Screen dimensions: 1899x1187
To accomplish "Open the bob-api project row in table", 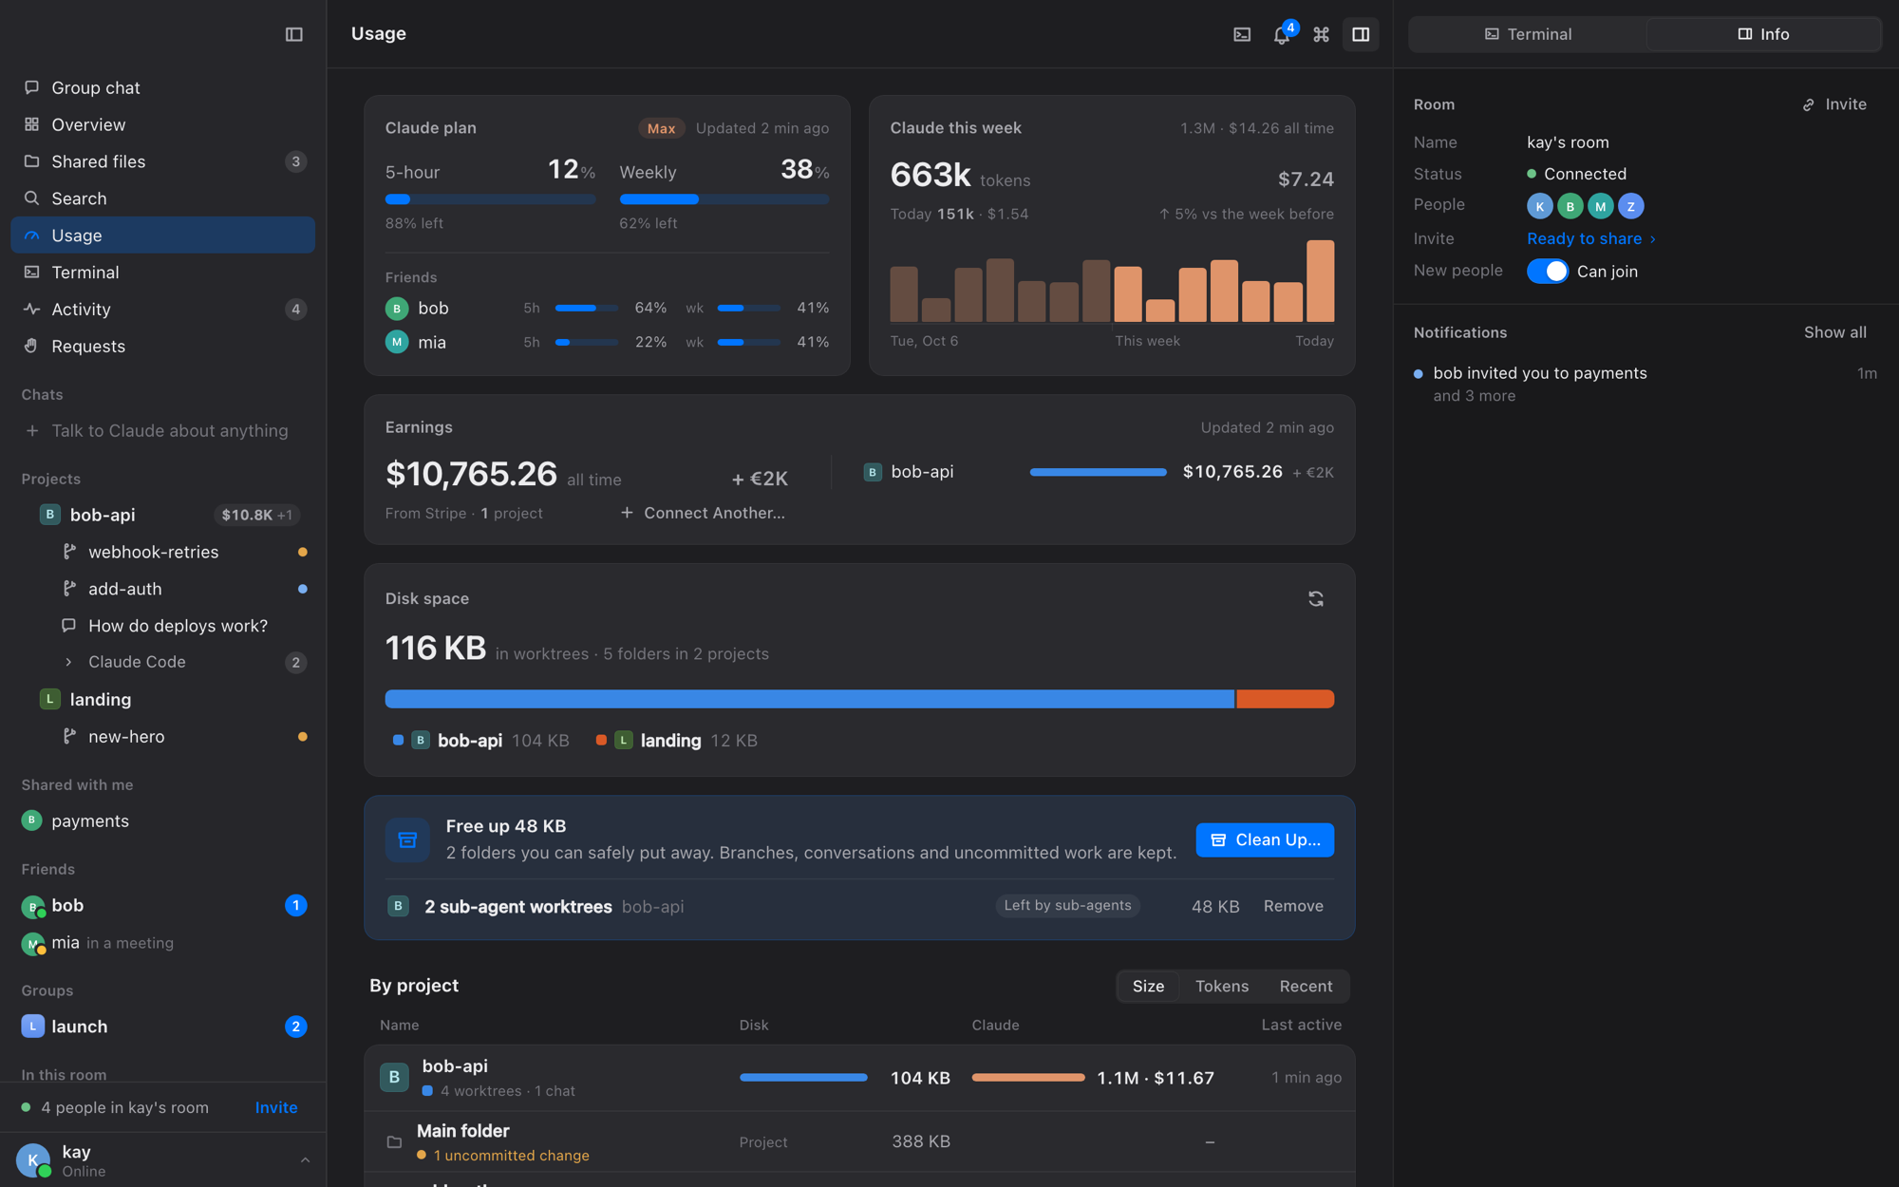I will point(859,1079).
